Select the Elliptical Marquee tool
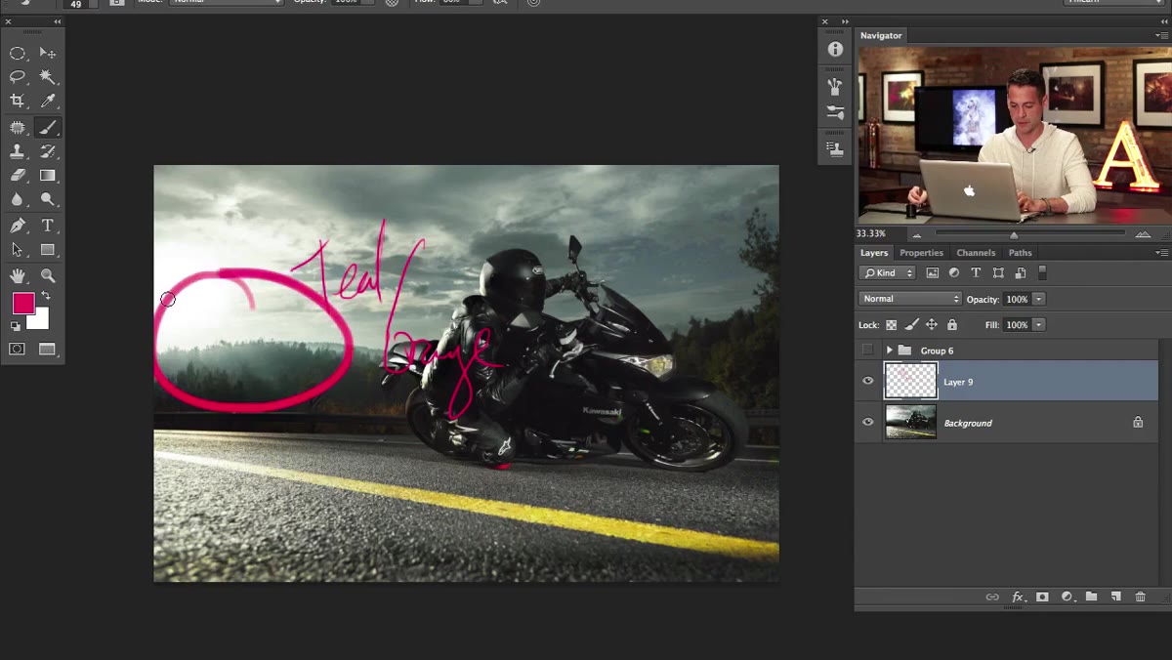Screen dimensions: 1172x660 tap(18, 53)
